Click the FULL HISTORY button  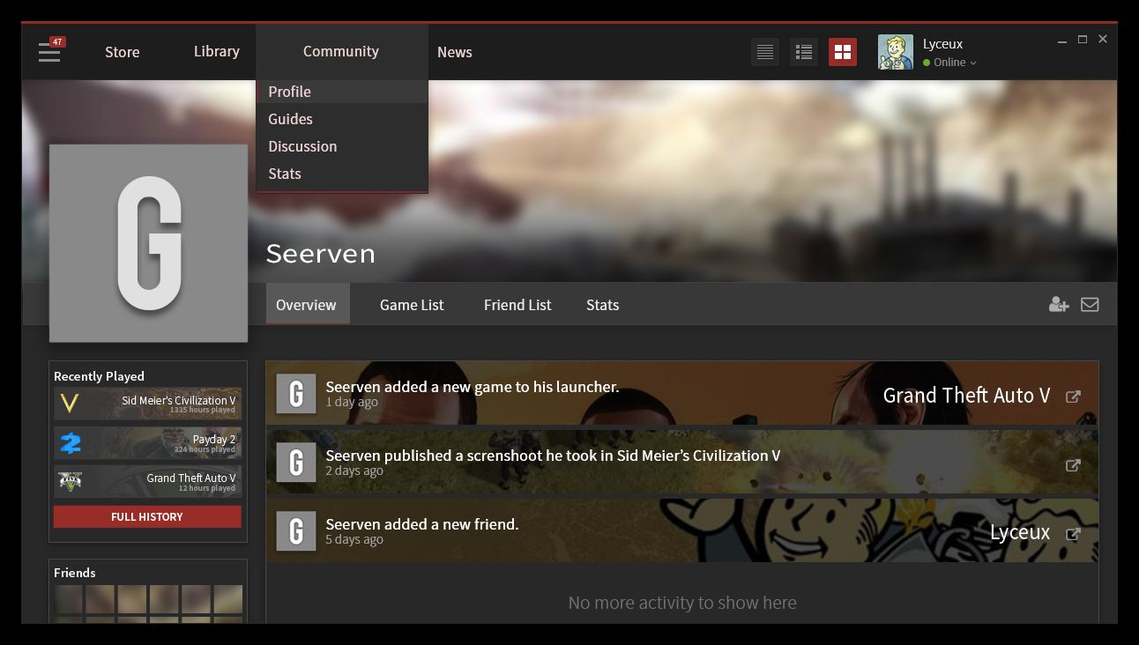pos(147,516)
